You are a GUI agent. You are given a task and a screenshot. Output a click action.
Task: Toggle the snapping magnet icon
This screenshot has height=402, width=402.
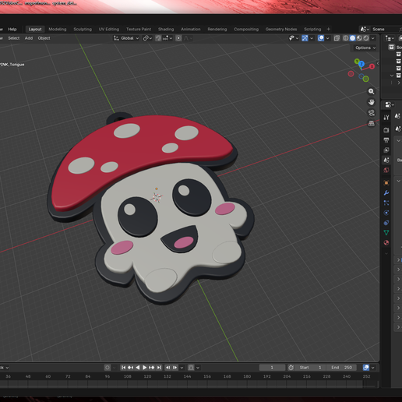pyautogui.click(x=158, y=38)
